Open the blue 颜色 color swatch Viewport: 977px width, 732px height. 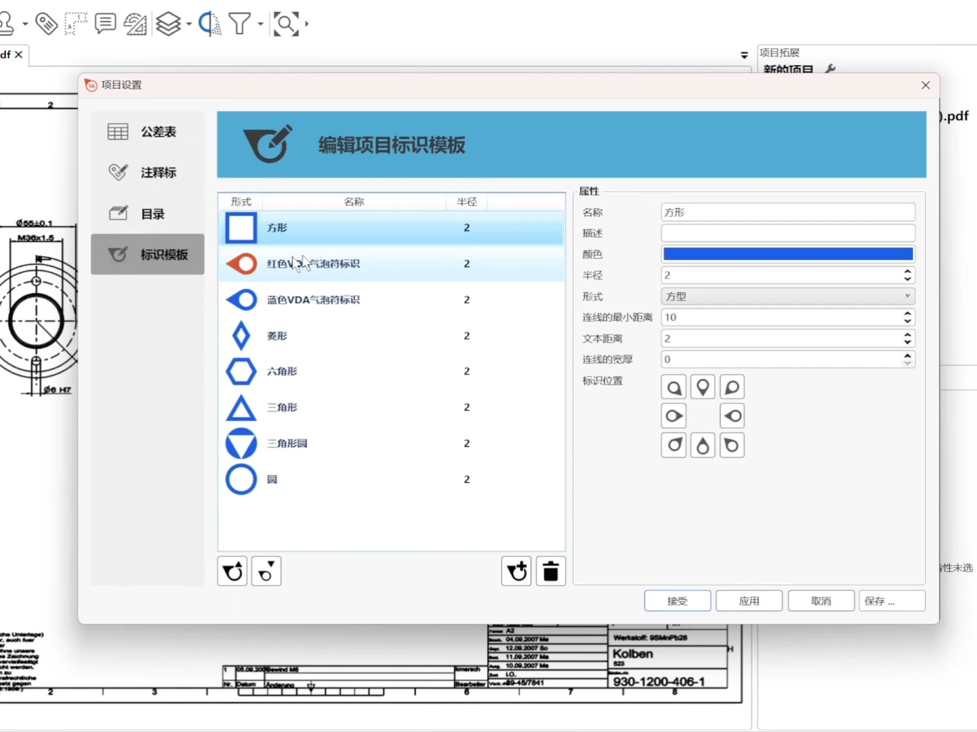[x=787, y=254]
